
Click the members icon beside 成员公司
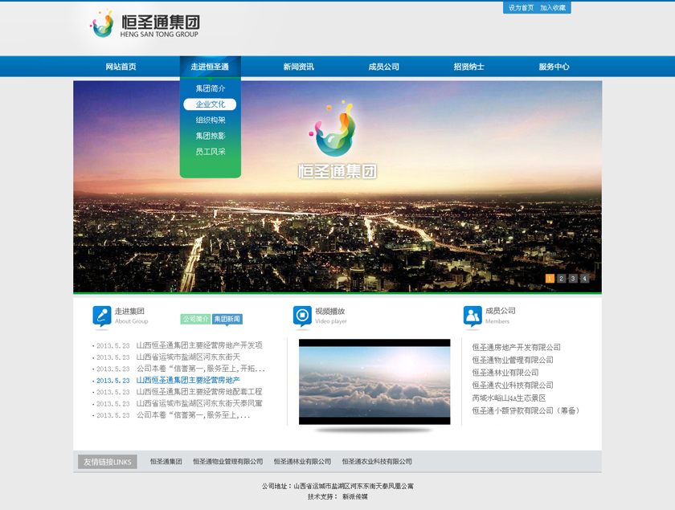pos(472,316)
